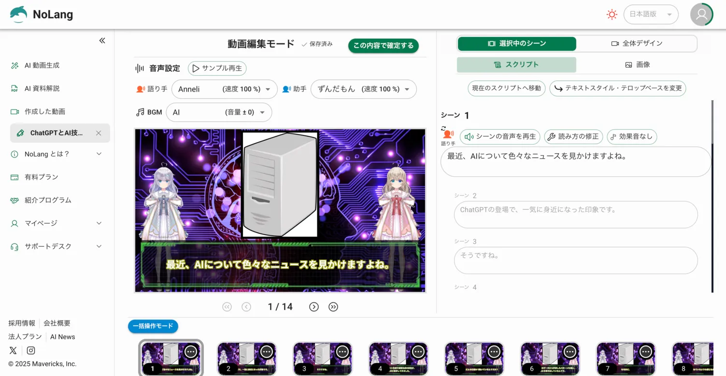726x376 pixels.
Task: Open options on scene 1 thumbnail
Action: coord(191,352)
